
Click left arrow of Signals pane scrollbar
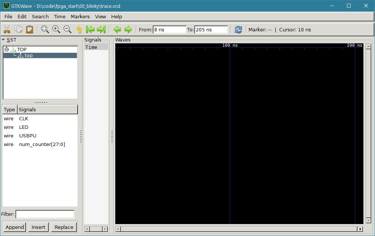(87, 229)
